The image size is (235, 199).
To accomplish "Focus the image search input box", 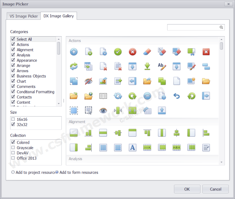I will point(193,28).
